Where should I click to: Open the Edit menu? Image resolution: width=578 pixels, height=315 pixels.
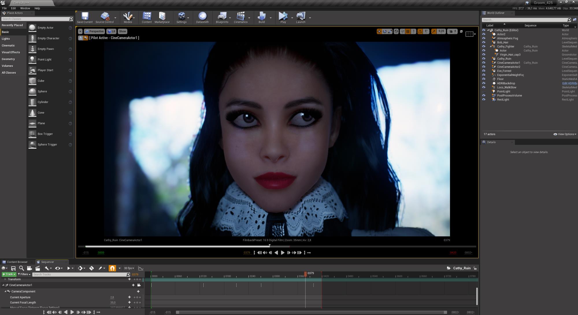(x=13, y=8)
